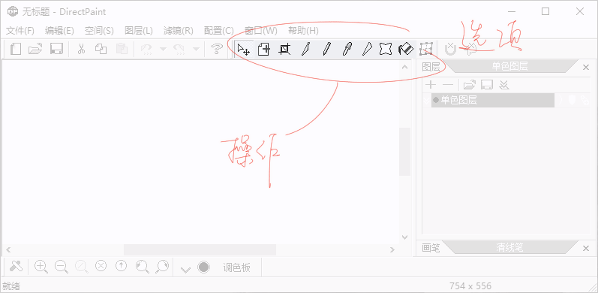
Task: Select the thin pen tool after Crop
Action: 305,50
